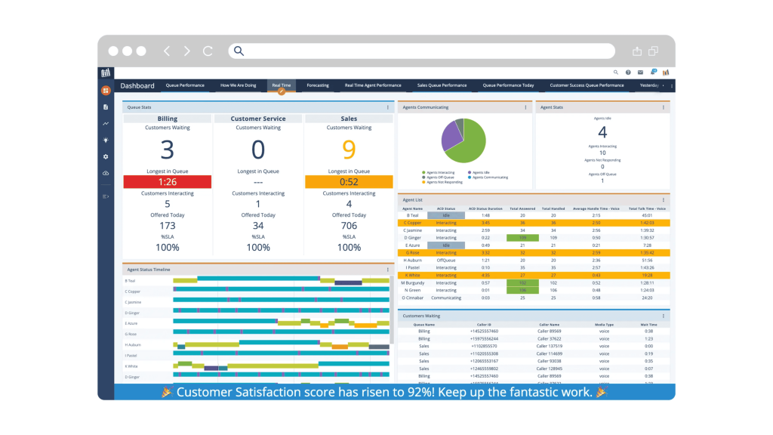Click the cloud icon in the sidebar
The width and height of the screenshot is (773, 435).
click(106, 174)
